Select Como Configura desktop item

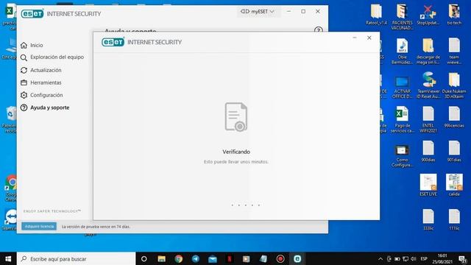(x=403, y=156)
